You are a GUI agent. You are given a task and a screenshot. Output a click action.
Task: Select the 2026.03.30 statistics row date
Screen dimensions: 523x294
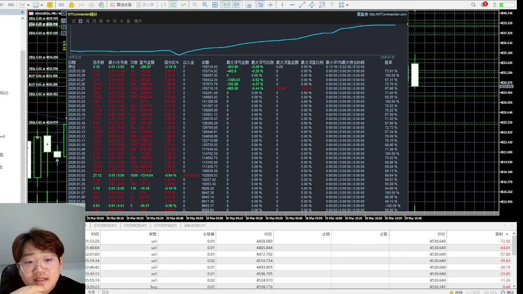pos(76,71)
